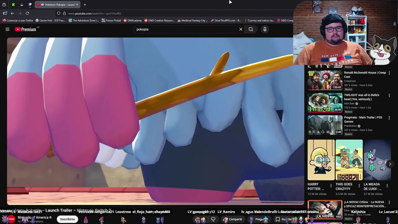Open DMAcademy bookmark

pyautogui.click(x=133, y=21)
